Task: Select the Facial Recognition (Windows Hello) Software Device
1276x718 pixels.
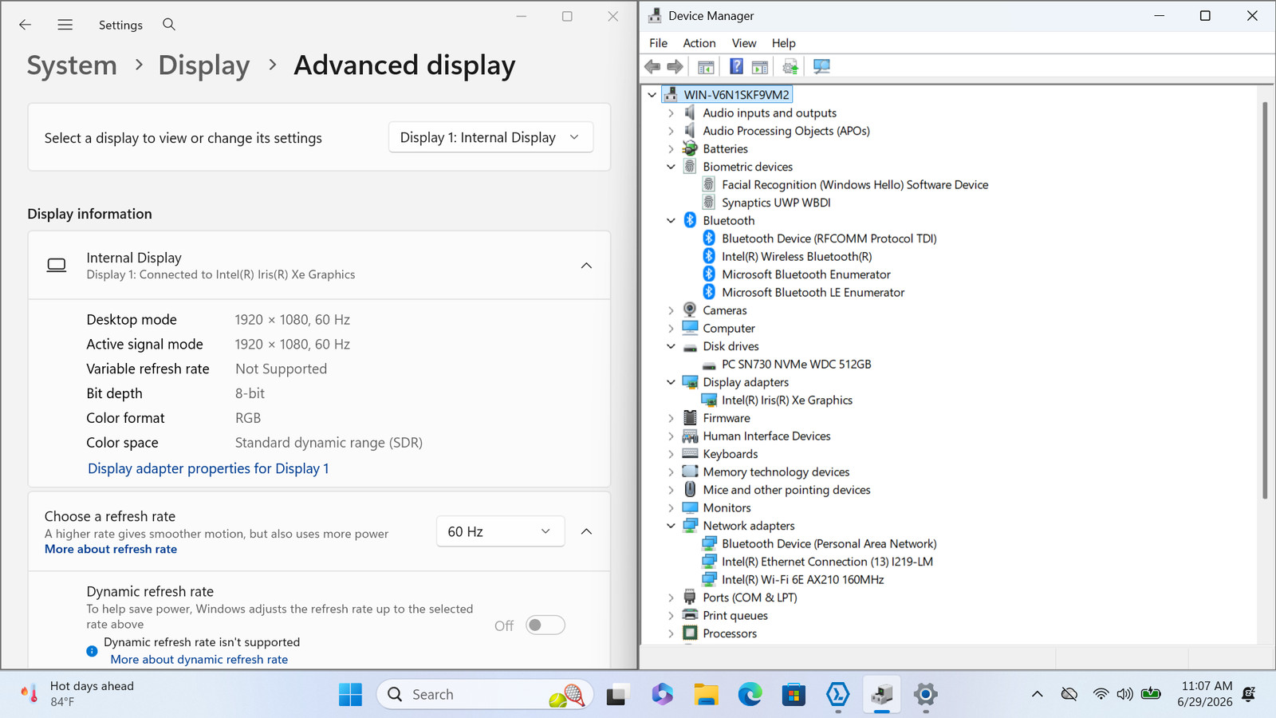Action: click(855, 185)
